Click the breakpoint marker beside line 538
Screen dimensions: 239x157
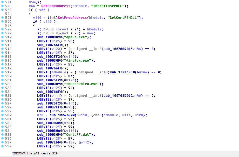(x=2, y=146)
